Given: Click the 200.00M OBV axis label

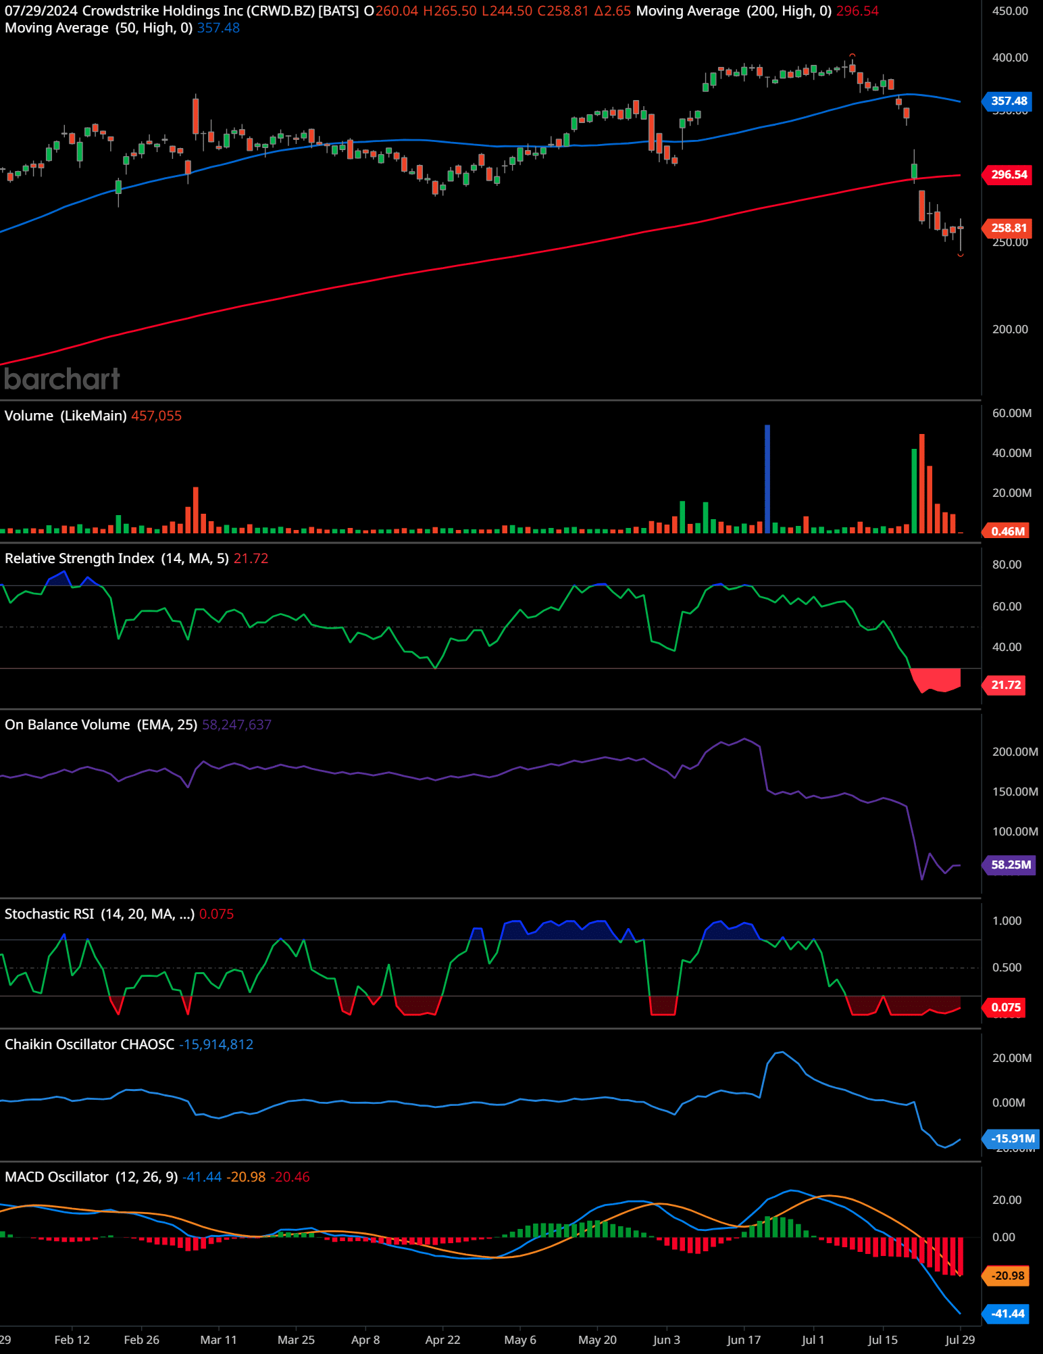Looking at the screenshot, I should pos(1015,752).
